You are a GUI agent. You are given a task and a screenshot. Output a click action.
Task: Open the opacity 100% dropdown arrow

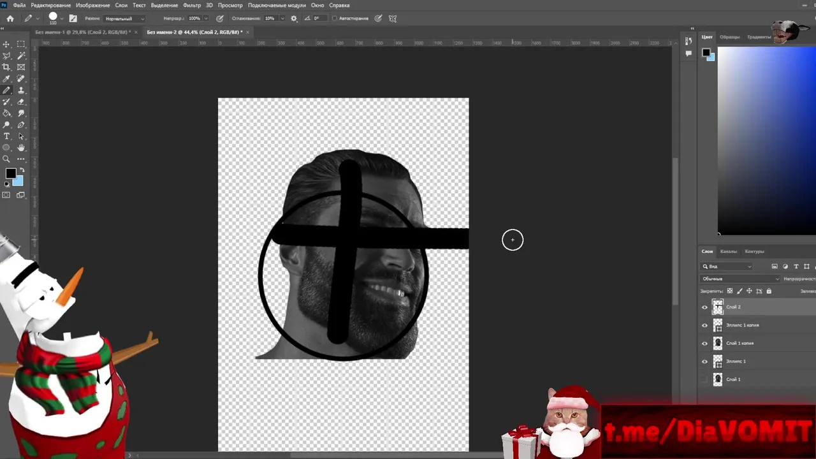[x=207, y=18]
